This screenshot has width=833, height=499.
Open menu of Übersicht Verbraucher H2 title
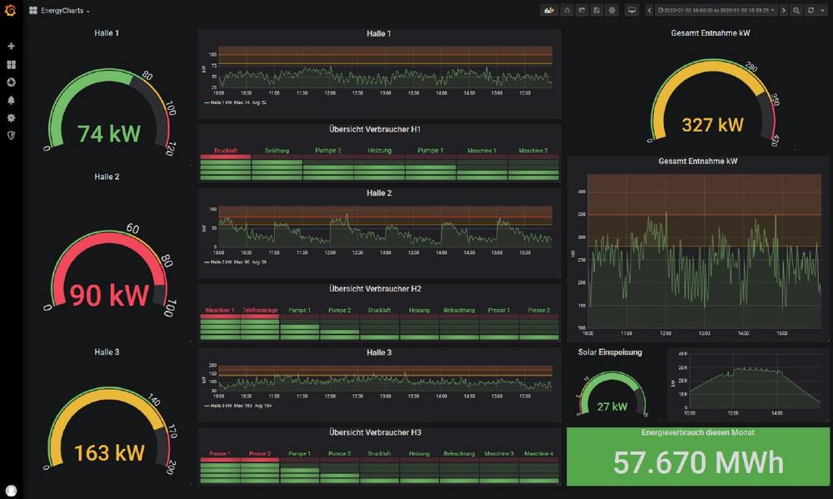(x=375, y=288)
